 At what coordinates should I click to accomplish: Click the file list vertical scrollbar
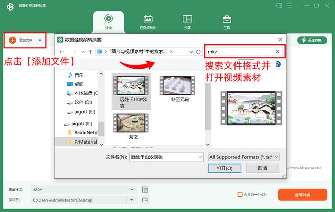coord(208,107)
